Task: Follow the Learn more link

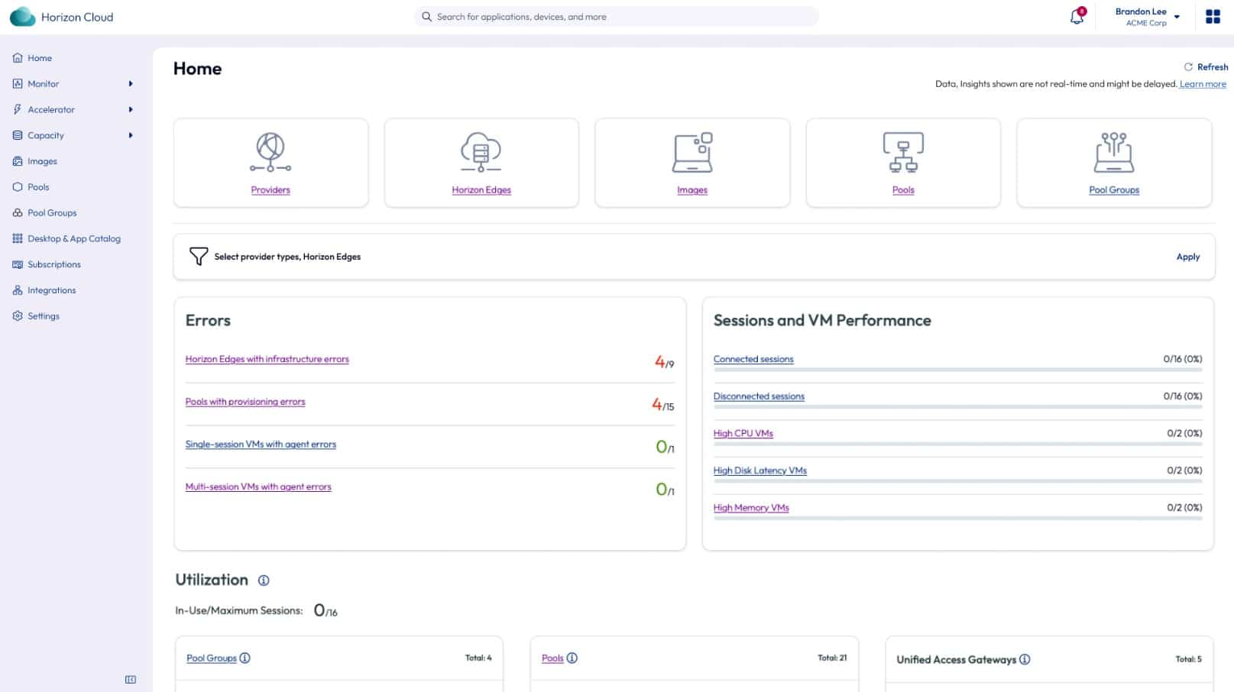Action: pyautogui.click(x=1203, y=84)
